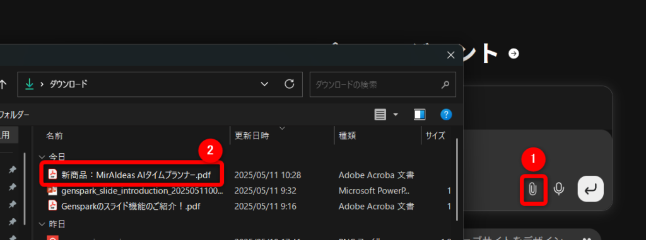This screenshot has width=646, height=240.
Task: Sort by 名前 column header
Action: pos(54,136)
